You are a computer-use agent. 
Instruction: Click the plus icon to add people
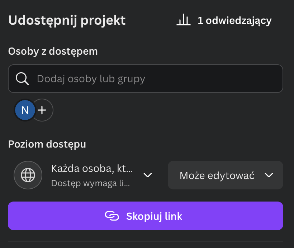pos(42,110)
